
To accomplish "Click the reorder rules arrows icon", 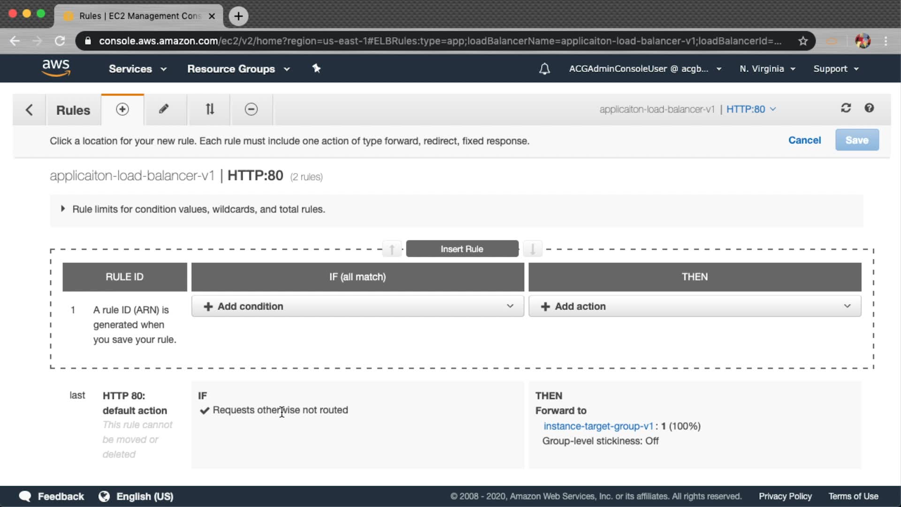I will click(210, 109).
